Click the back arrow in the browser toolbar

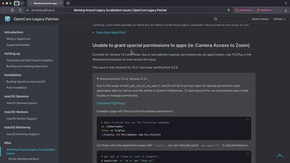click(x=5, y=10)
